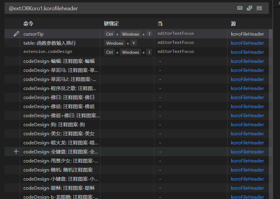Select the codeDesign-程序员之歌 command
The image size is (280, 199).
pyautogui.click(x=60, y=88)
